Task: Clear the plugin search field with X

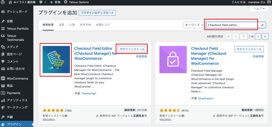Action: click(x=262, y=25)
